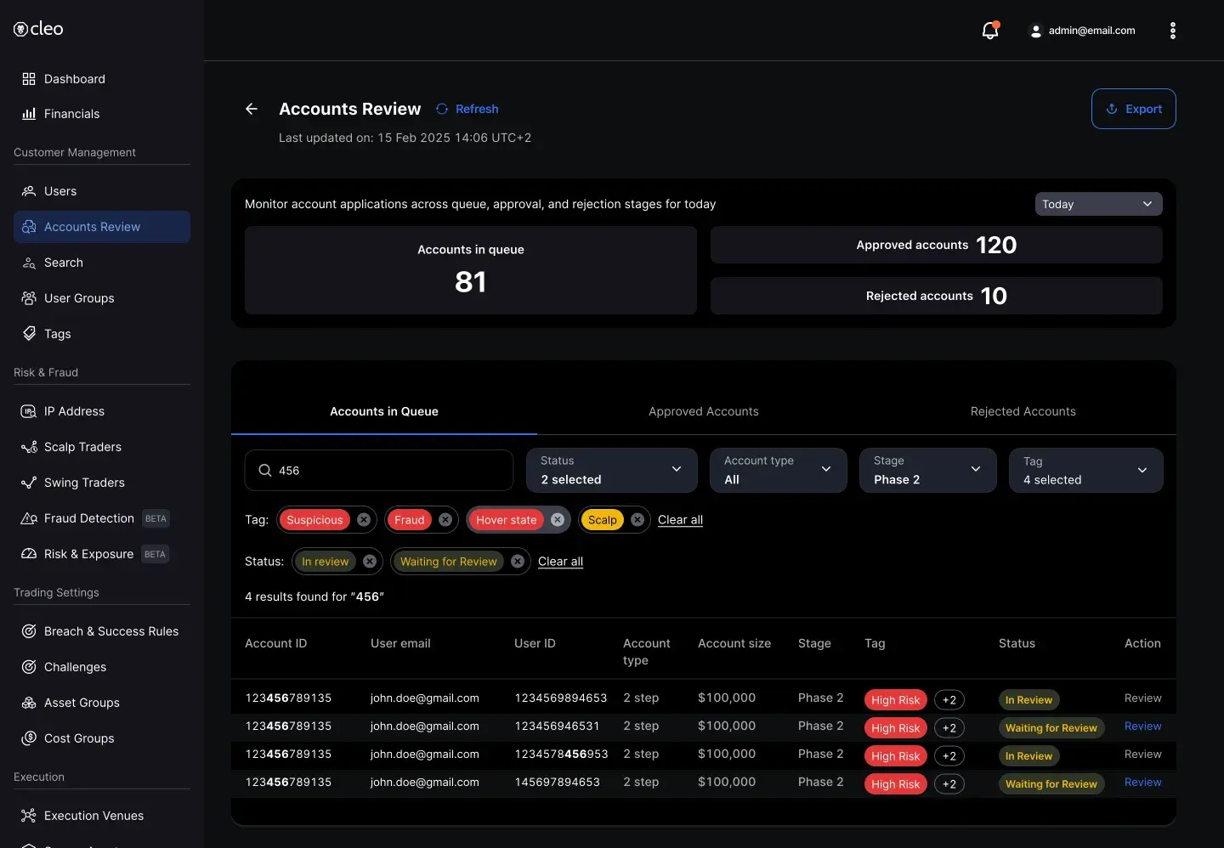Image resolution: width=1224 pixels, height=848 pixels.
Task: Remove the Hover state tag filter
Action: pyautogui.click(x=558, y=520)
